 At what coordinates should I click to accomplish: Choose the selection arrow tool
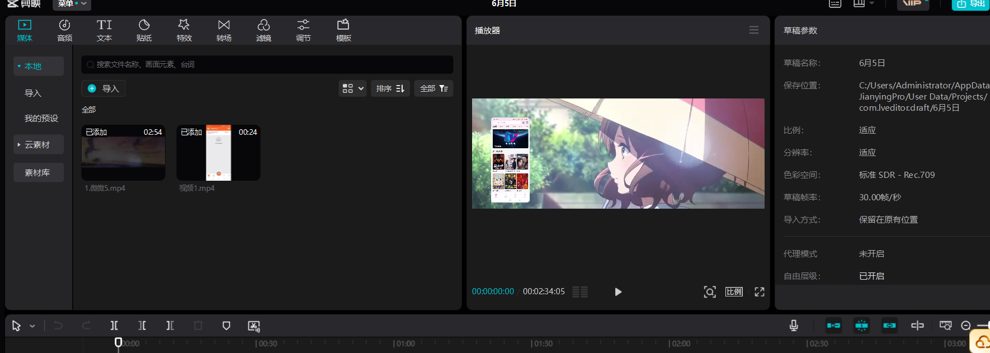pyautogui.click(x=16, y=326)
